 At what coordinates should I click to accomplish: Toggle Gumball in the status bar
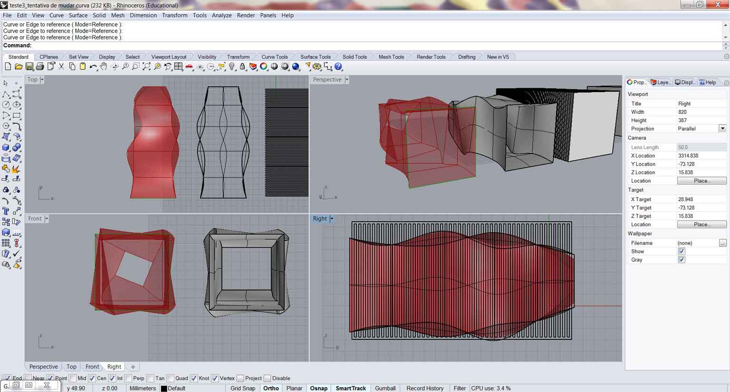pos(385,388)
